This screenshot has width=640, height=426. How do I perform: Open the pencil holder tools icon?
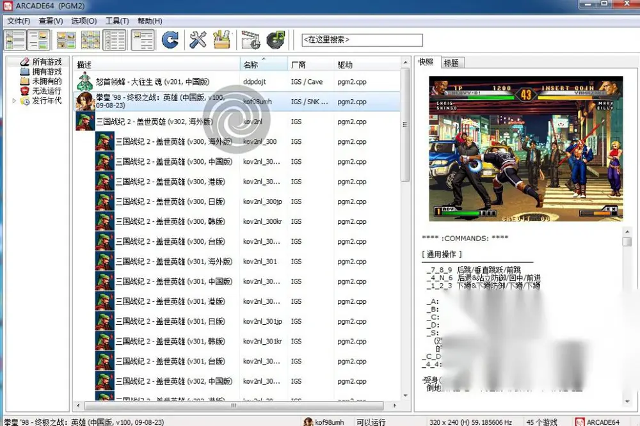point(221,40)
